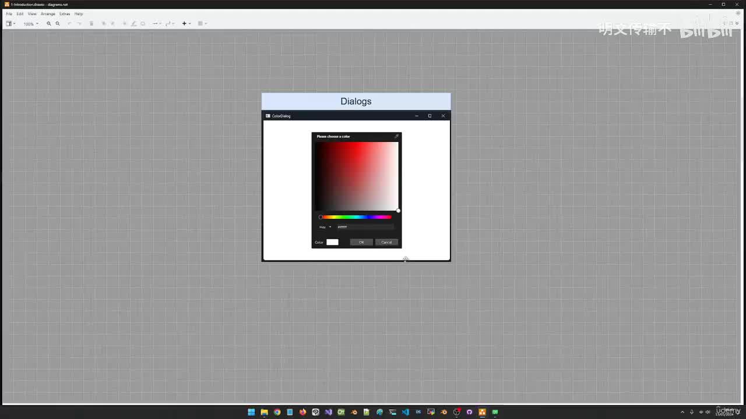Screen dimensions: 746x419
Task: Click the fill color bucket icon
Action: pyautogui.click(x=125, y=24)
